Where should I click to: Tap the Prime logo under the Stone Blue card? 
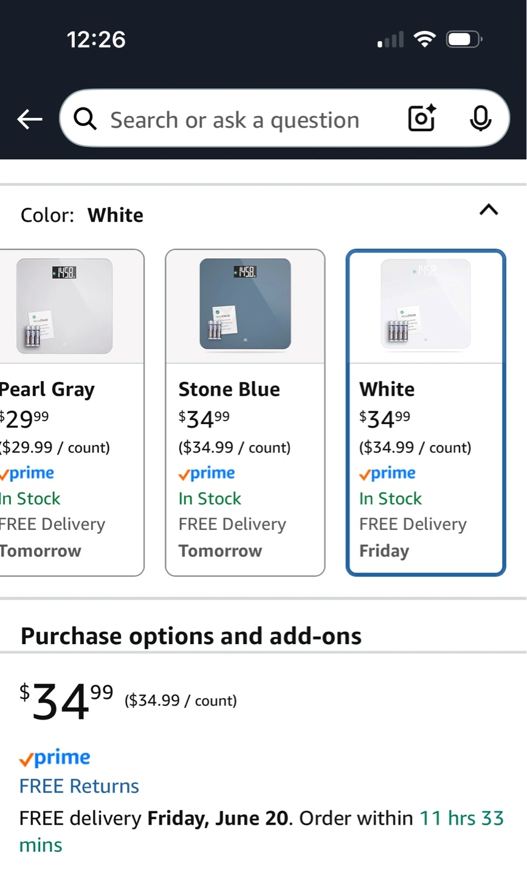click(206, 473)
